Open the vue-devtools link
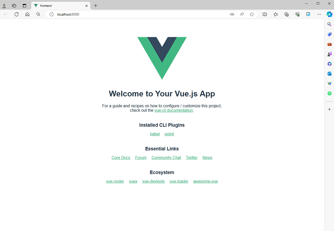The width and height of the screenshot is (334, 231). pos(153,181)
